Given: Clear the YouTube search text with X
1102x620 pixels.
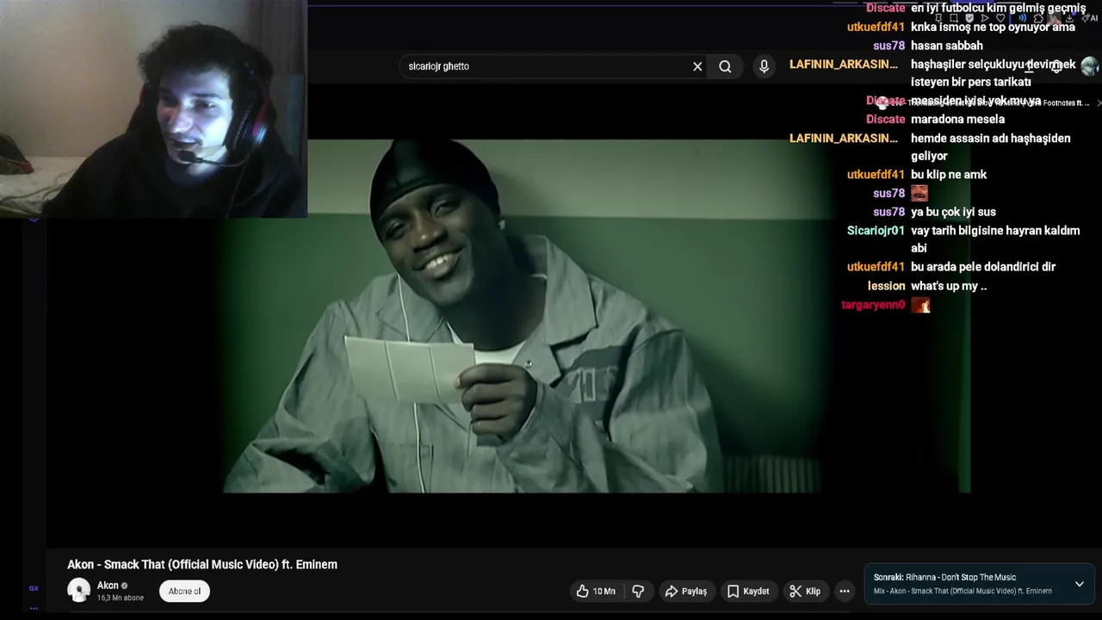Looking at the screenshot, I should 697,66.
